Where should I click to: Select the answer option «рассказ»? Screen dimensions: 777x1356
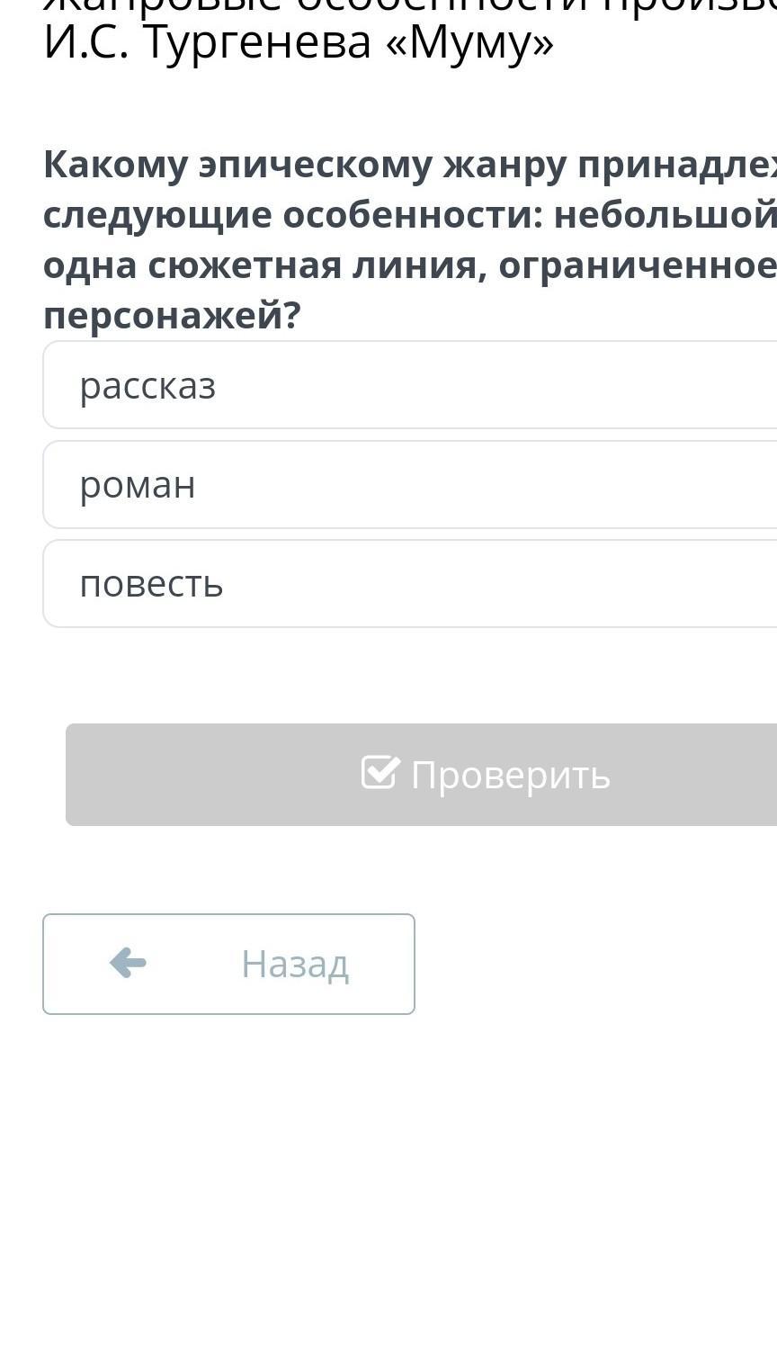410,386
